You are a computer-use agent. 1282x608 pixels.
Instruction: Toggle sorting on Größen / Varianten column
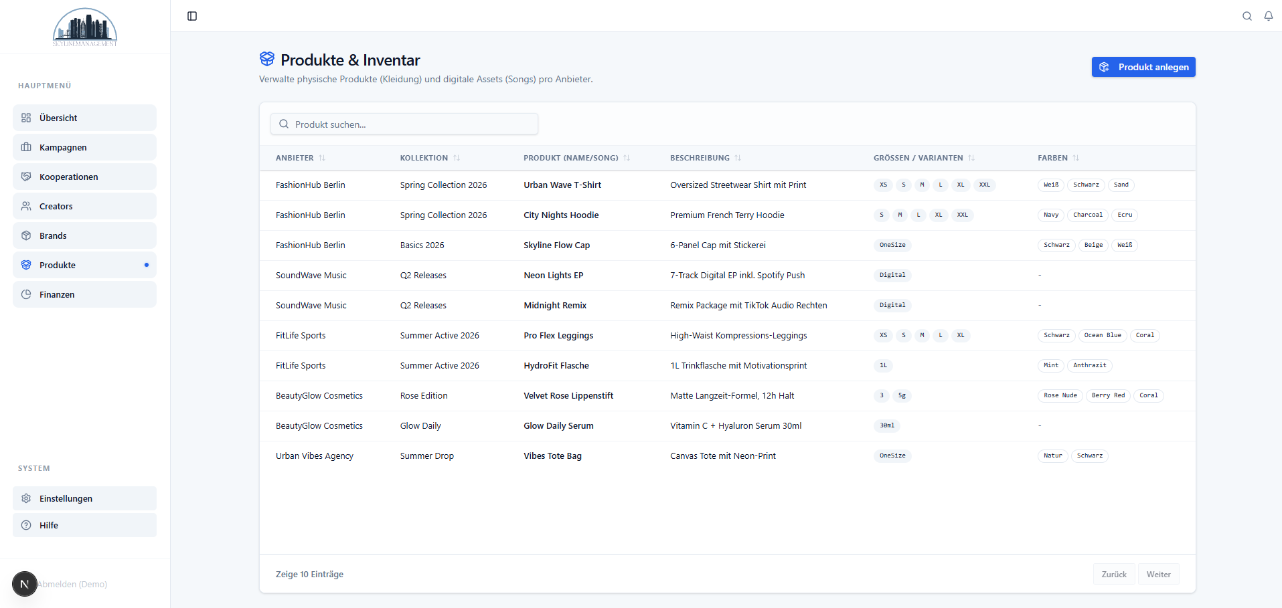click(x=972, y=158)
